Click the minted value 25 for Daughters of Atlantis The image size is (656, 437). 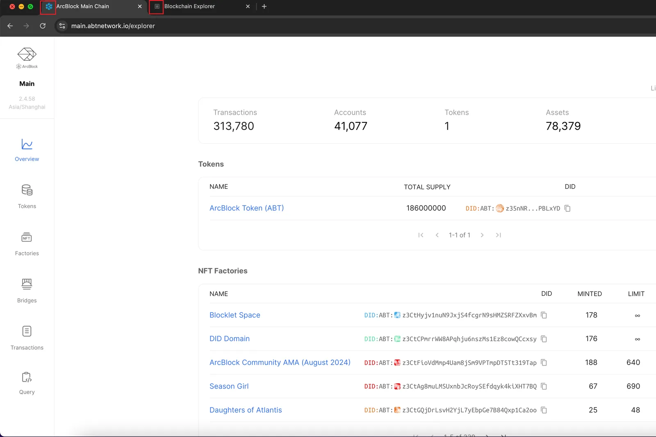(x=593, y=410)
